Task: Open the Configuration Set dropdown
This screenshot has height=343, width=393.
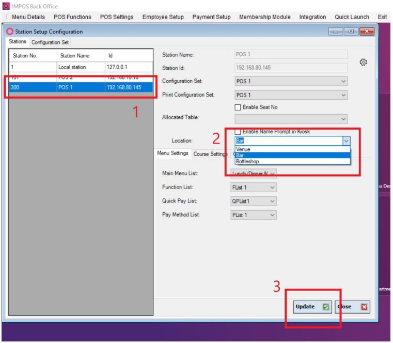Action: [291, 82]
